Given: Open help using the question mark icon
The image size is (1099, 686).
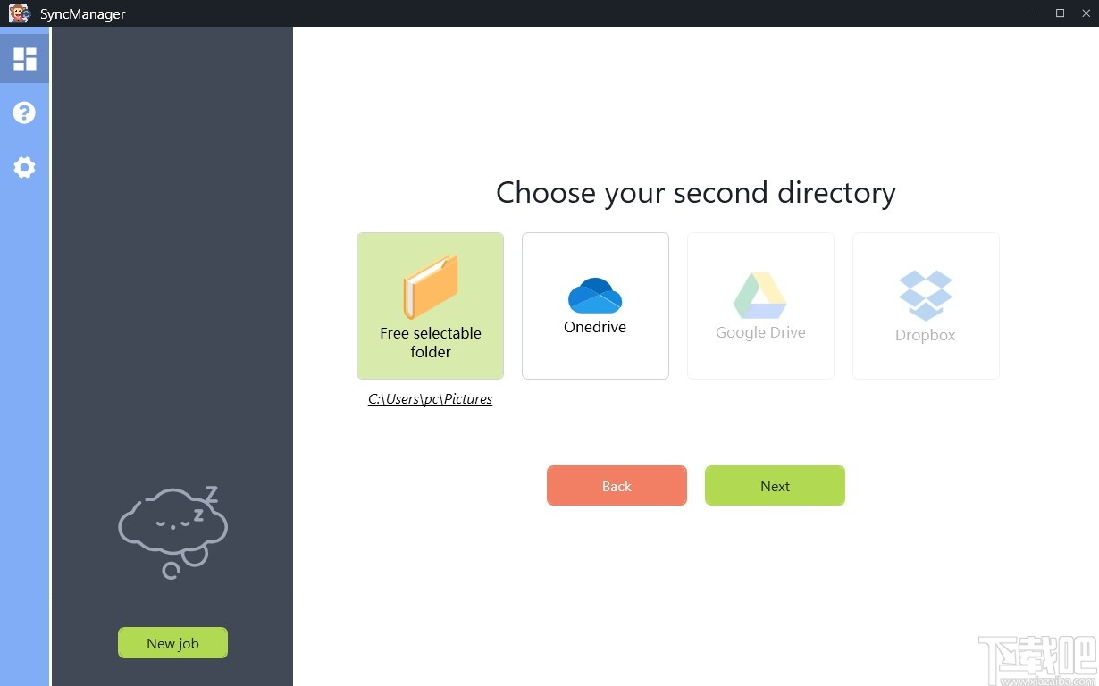Looking at the screenshot, I should (23, 112).
